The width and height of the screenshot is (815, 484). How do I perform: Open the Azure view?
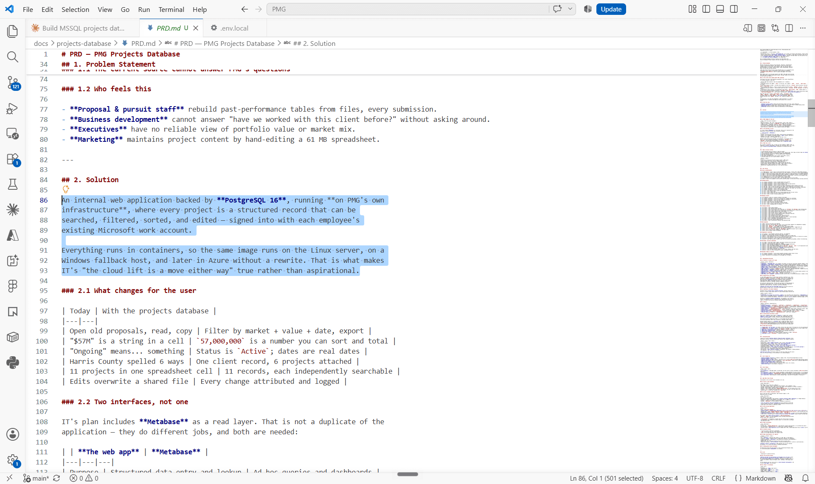pos(13,235)
